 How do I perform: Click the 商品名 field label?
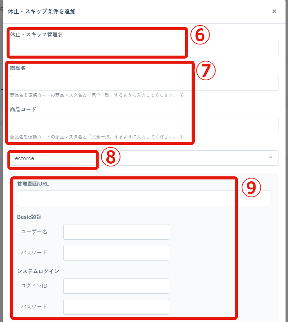click(18, 68)
